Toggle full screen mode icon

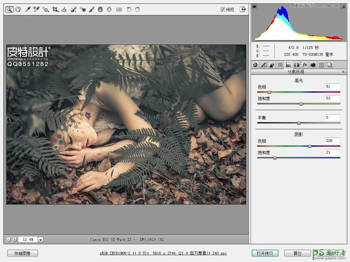click(243, 9)
